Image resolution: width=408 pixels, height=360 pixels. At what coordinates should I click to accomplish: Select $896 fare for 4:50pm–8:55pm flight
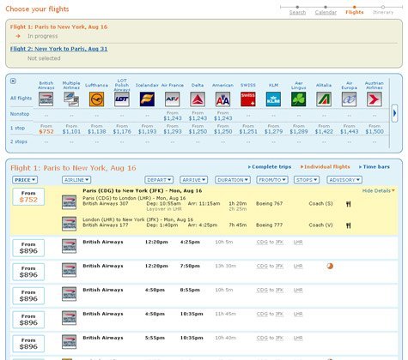28,296
